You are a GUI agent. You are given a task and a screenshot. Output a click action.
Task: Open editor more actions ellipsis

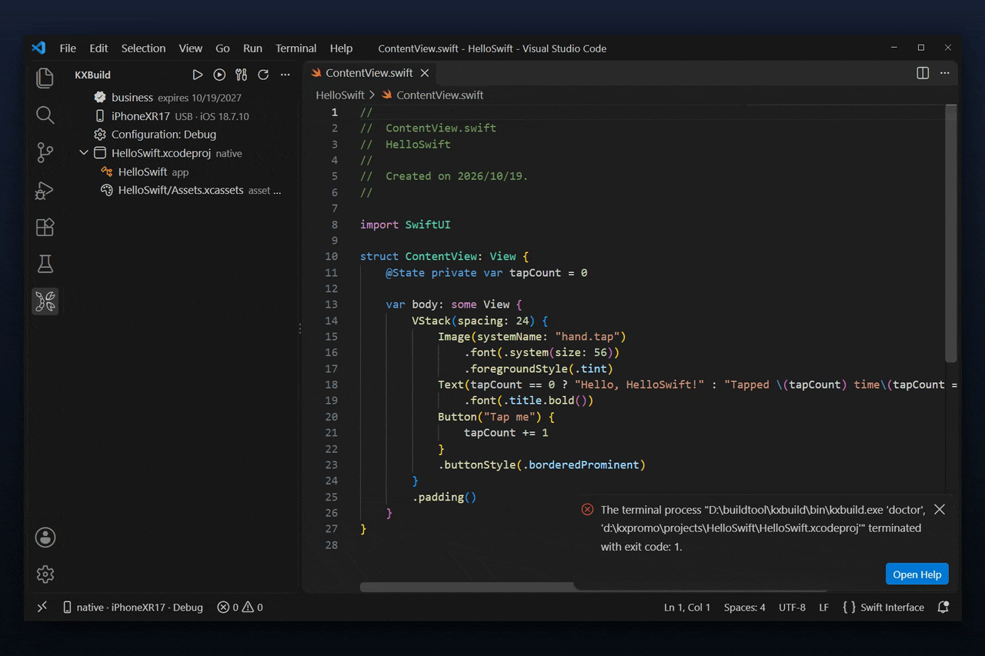pyautogui.click(x=946, y=73)
